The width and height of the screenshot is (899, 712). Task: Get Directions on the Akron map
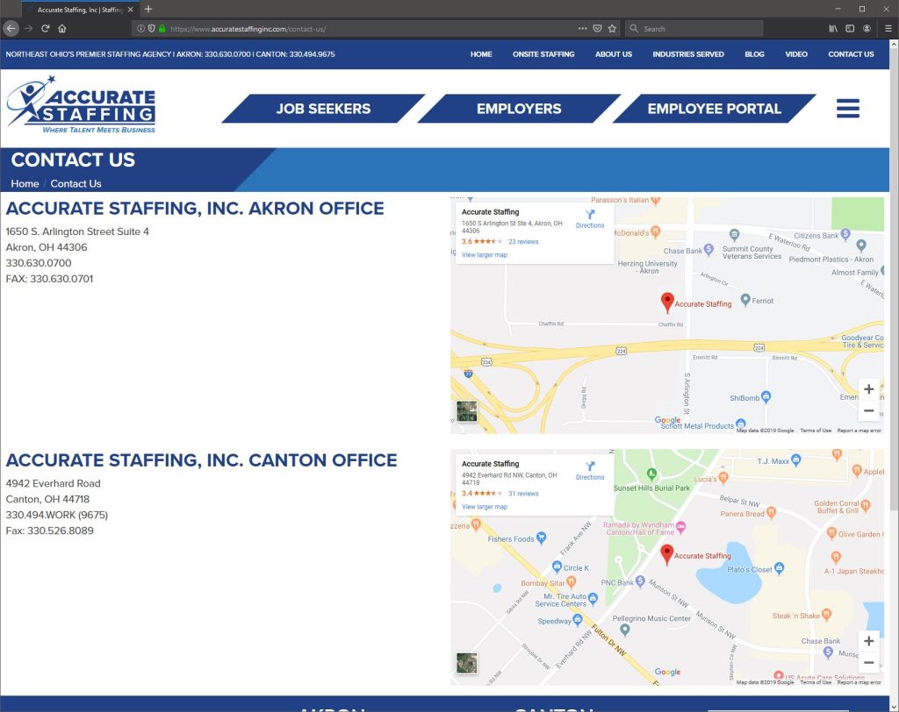(x=590, y=219)
